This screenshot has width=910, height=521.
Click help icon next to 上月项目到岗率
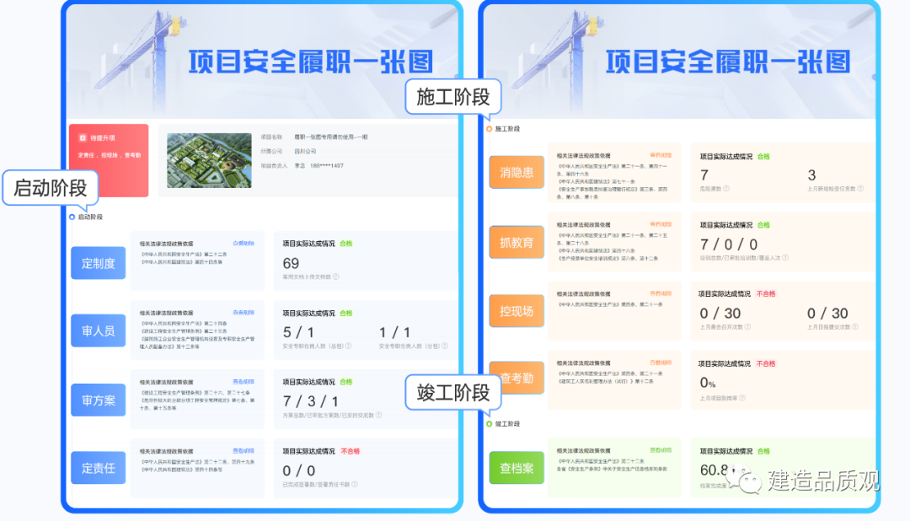tap(741, 395)
